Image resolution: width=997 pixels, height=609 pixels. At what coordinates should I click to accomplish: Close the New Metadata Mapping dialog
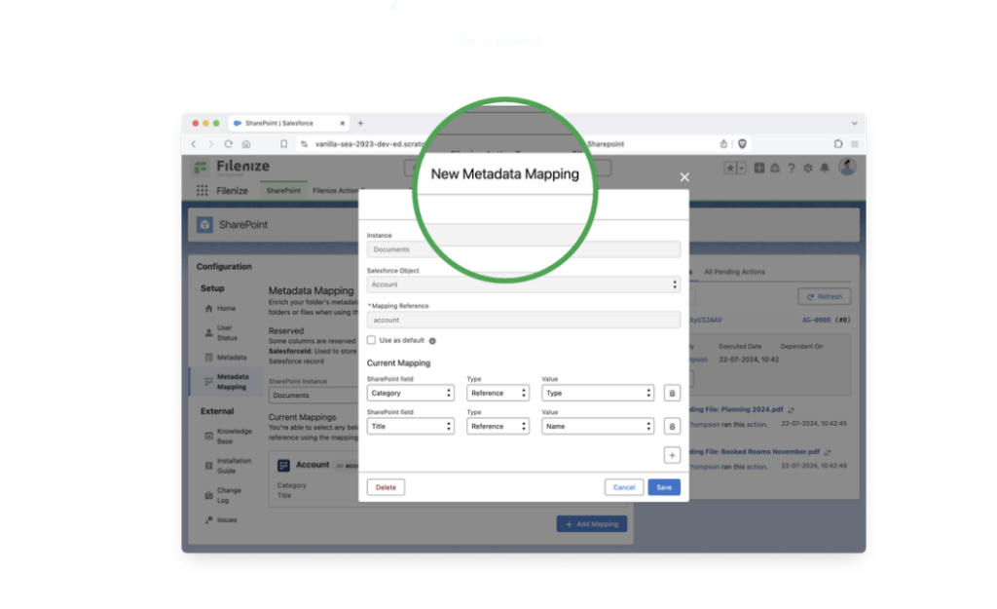(x=684, y=177)
